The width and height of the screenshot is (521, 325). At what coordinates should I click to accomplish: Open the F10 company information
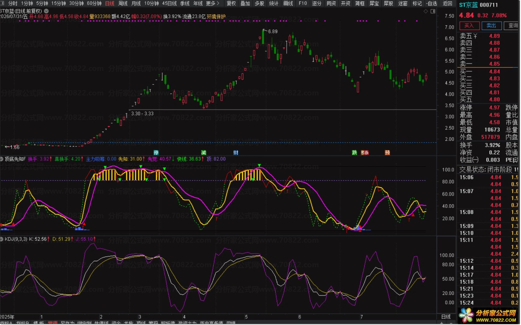(303, 3)
